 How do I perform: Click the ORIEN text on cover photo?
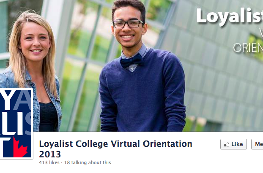(x=248, y=48)
